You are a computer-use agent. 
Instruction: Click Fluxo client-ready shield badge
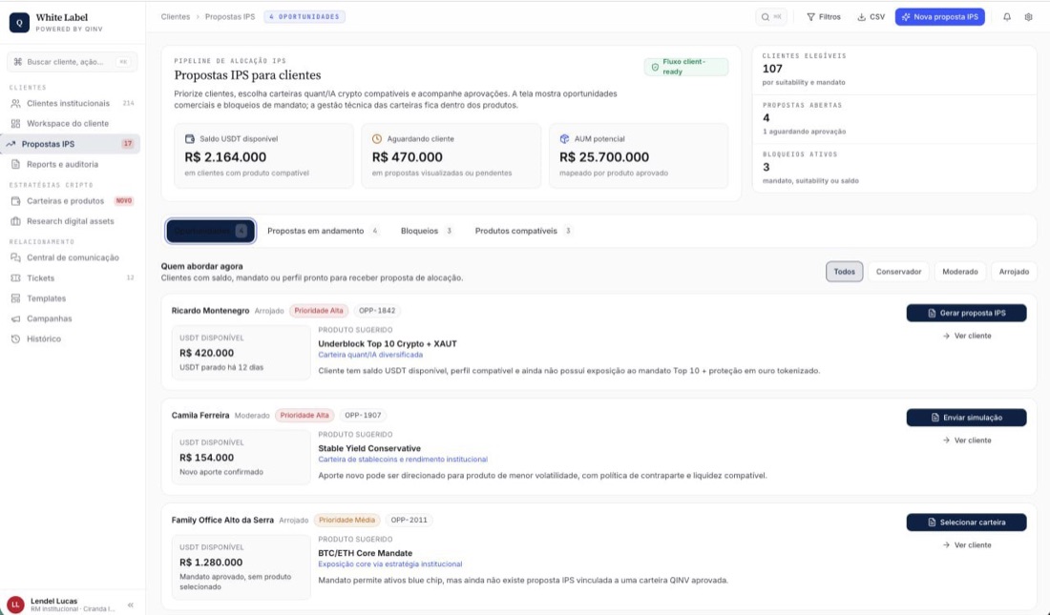[685, 66]
